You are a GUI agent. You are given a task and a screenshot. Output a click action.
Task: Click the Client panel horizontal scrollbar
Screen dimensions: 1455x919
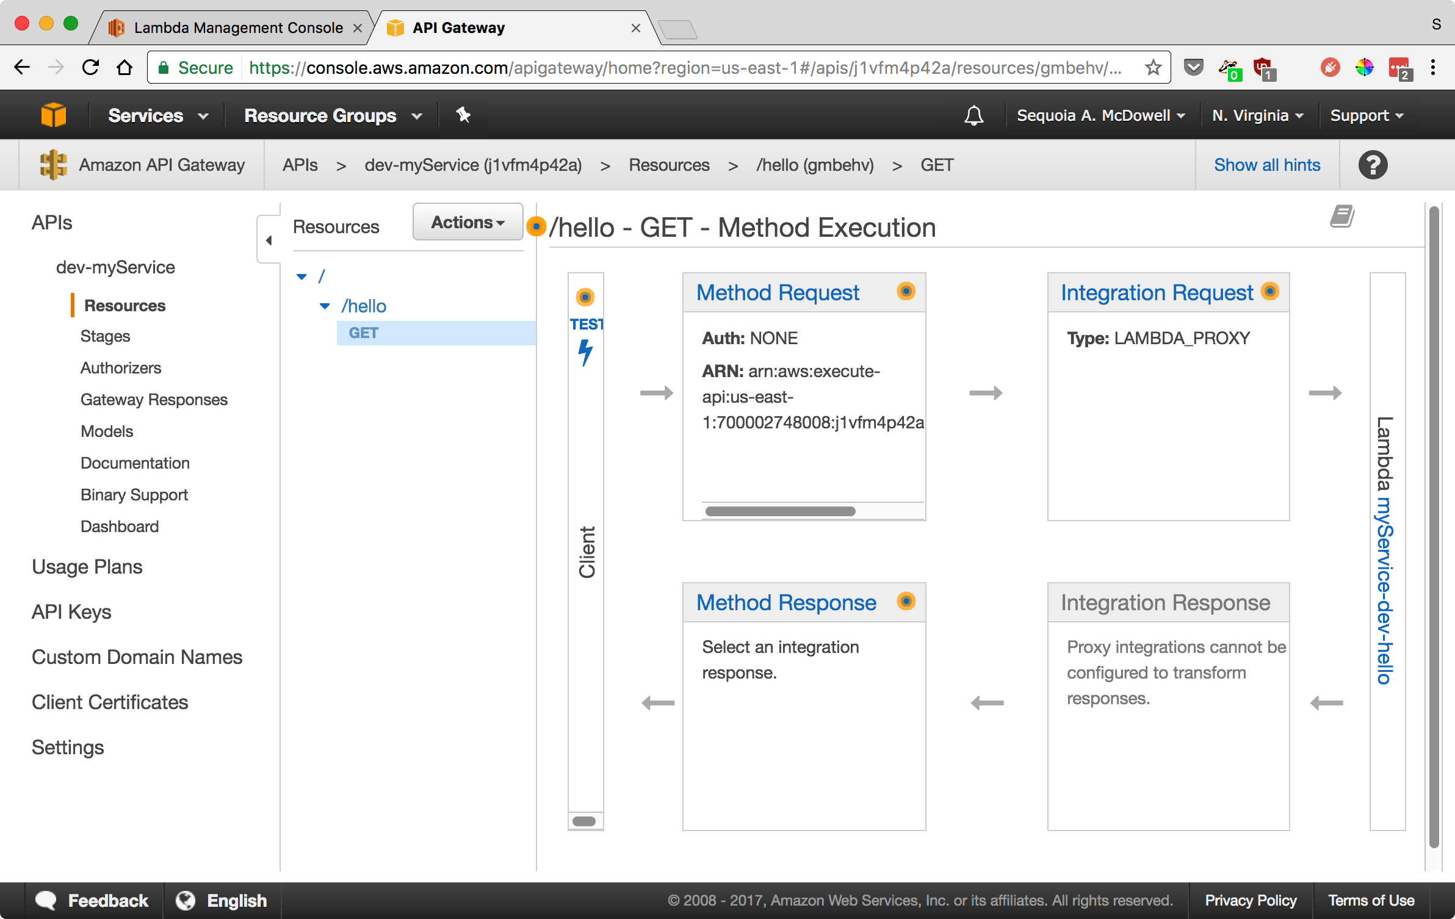click(584, 821)
